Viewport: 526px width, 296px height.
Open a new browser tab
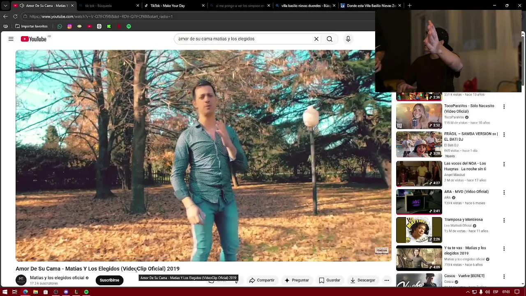point(409,6)
